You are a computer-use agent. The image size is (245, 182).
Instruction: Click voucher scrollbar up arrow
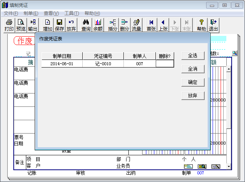(x=229, y=69)
